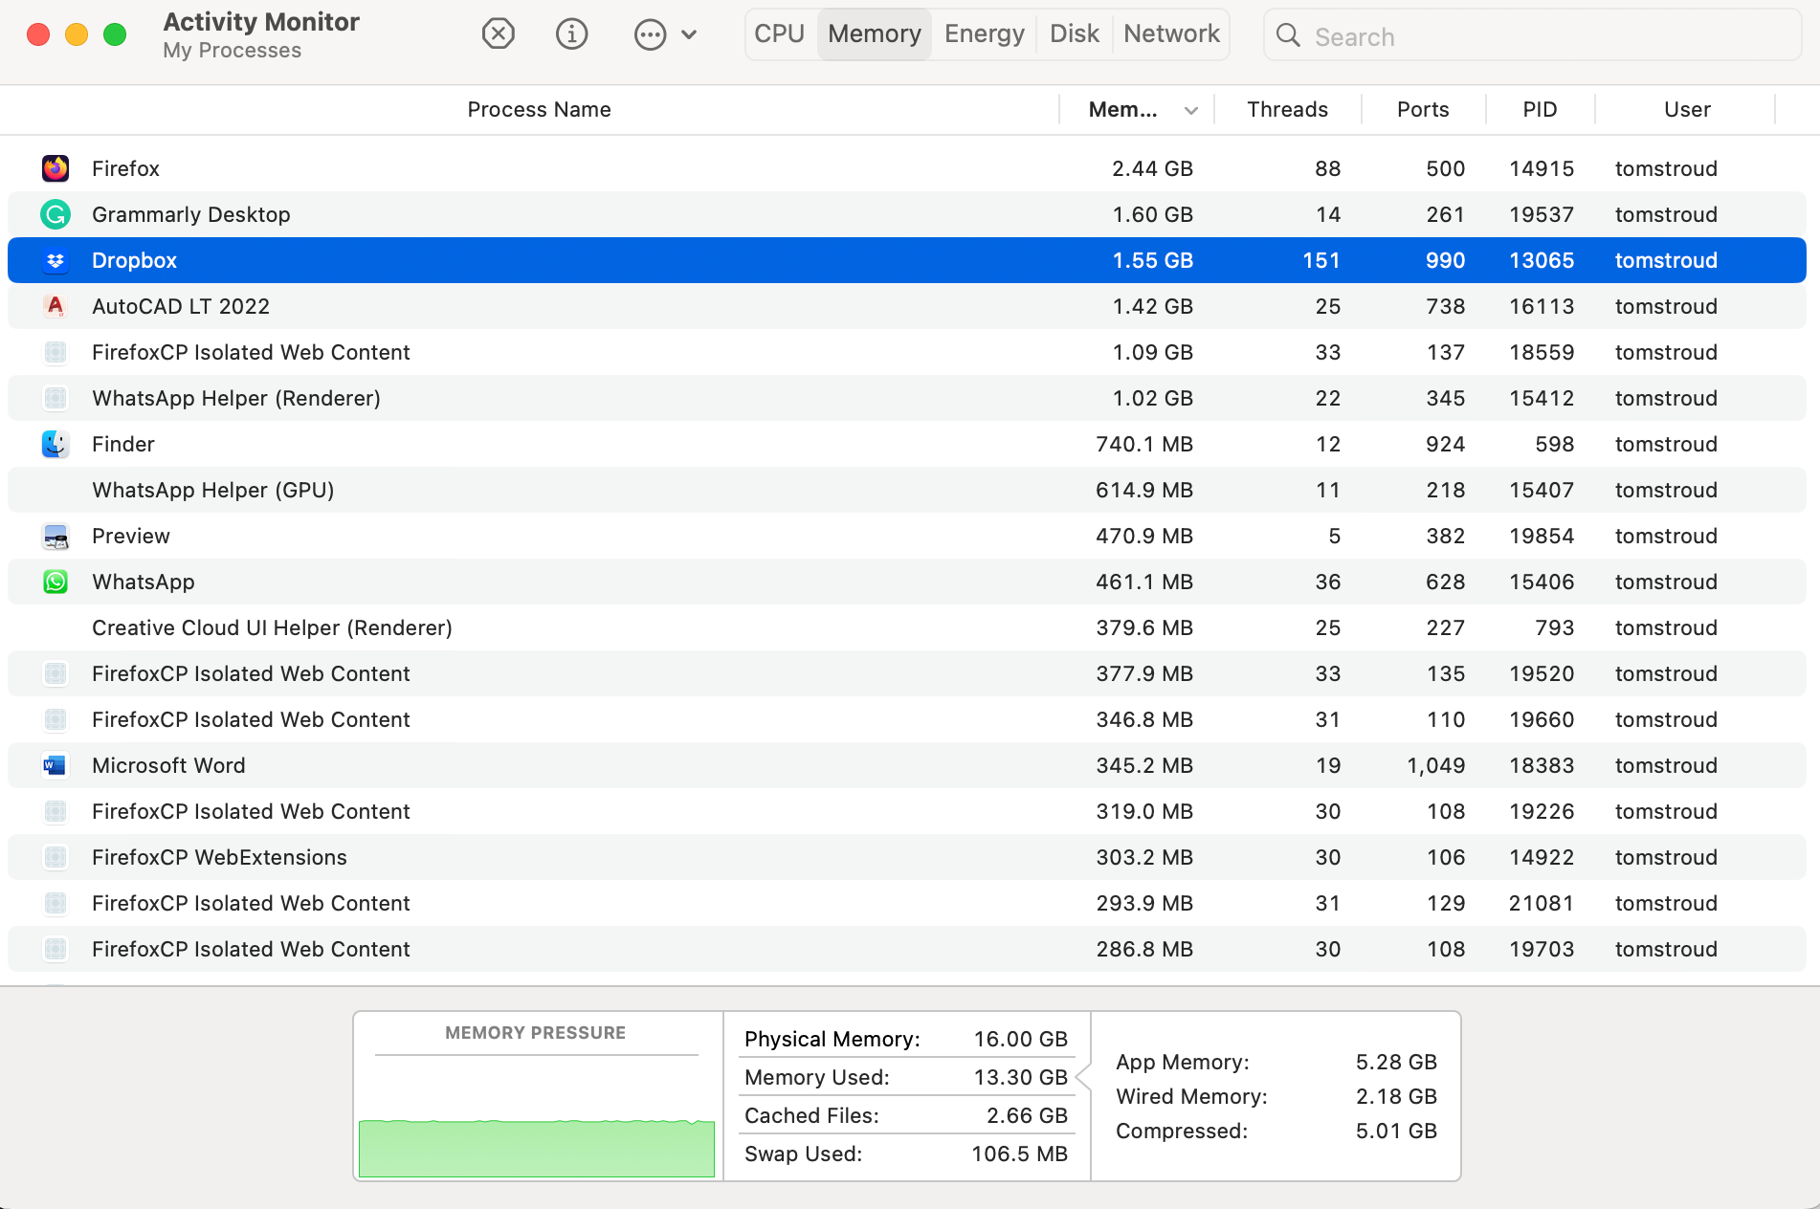Open the Network tab
The width and height of the screenshot is (1820, 1209).
coord(1171,34)
